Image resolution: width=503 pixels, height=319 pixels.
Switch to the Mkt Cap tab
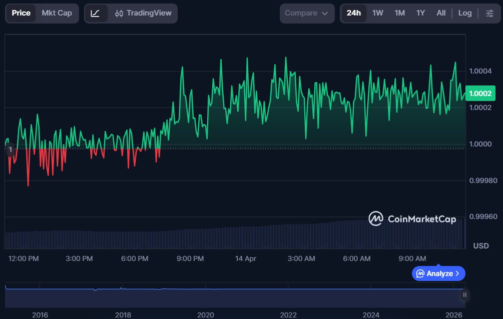click(57, 13)
